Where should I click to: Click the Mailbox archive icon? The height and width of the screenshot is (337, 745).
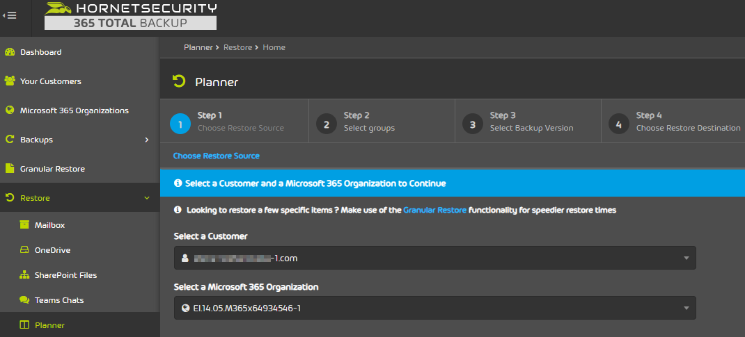(24, 224)
